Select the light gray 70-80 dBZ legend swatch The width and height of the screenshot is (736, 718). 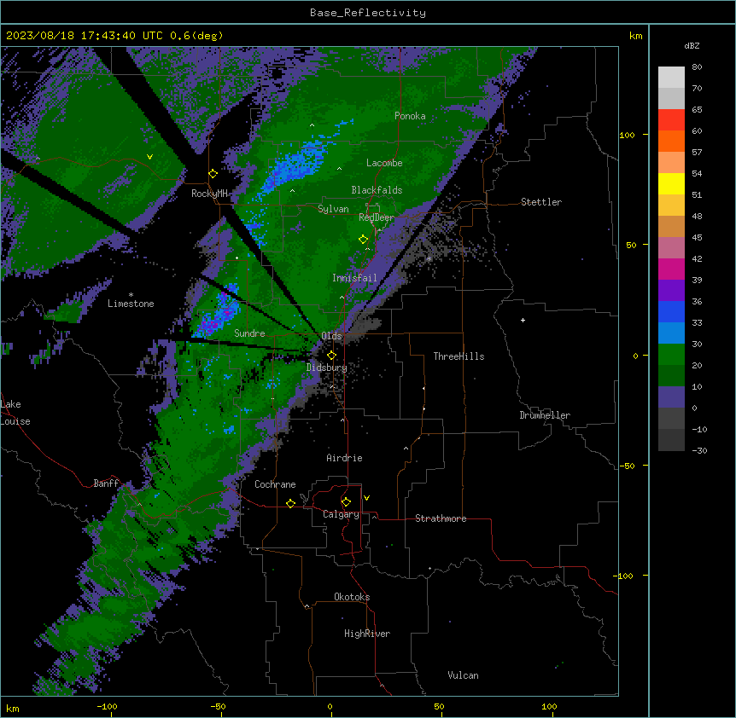coord(671,77)
